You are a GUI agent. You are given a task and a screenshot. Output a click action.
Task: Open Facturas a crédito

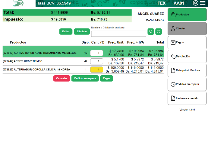click(187, 98)
